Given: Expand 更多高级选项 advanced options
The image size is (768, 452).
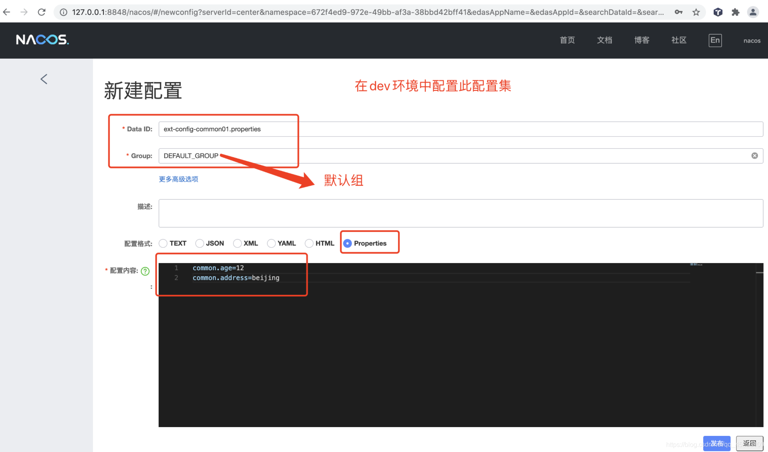Looking at the screenshot, I should tap(178, 179).
